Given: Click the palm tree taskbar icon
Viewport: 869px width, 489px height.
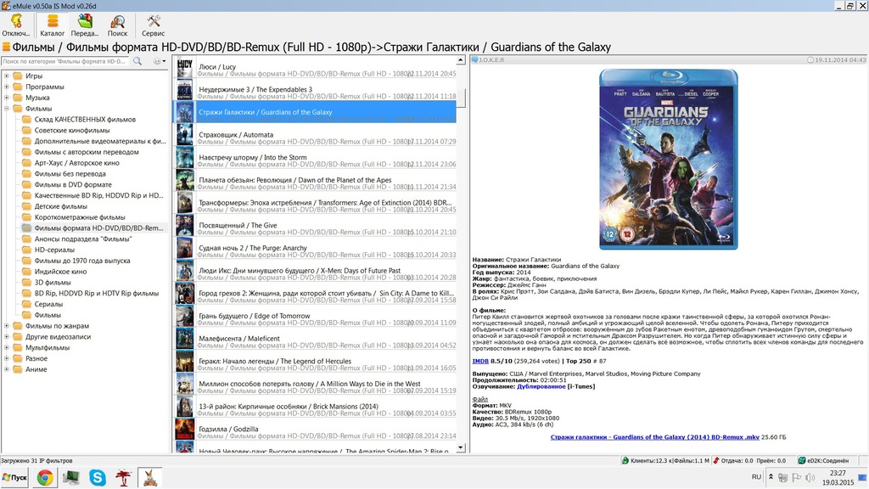Looking at the screenshot, I should click(123, 477).
